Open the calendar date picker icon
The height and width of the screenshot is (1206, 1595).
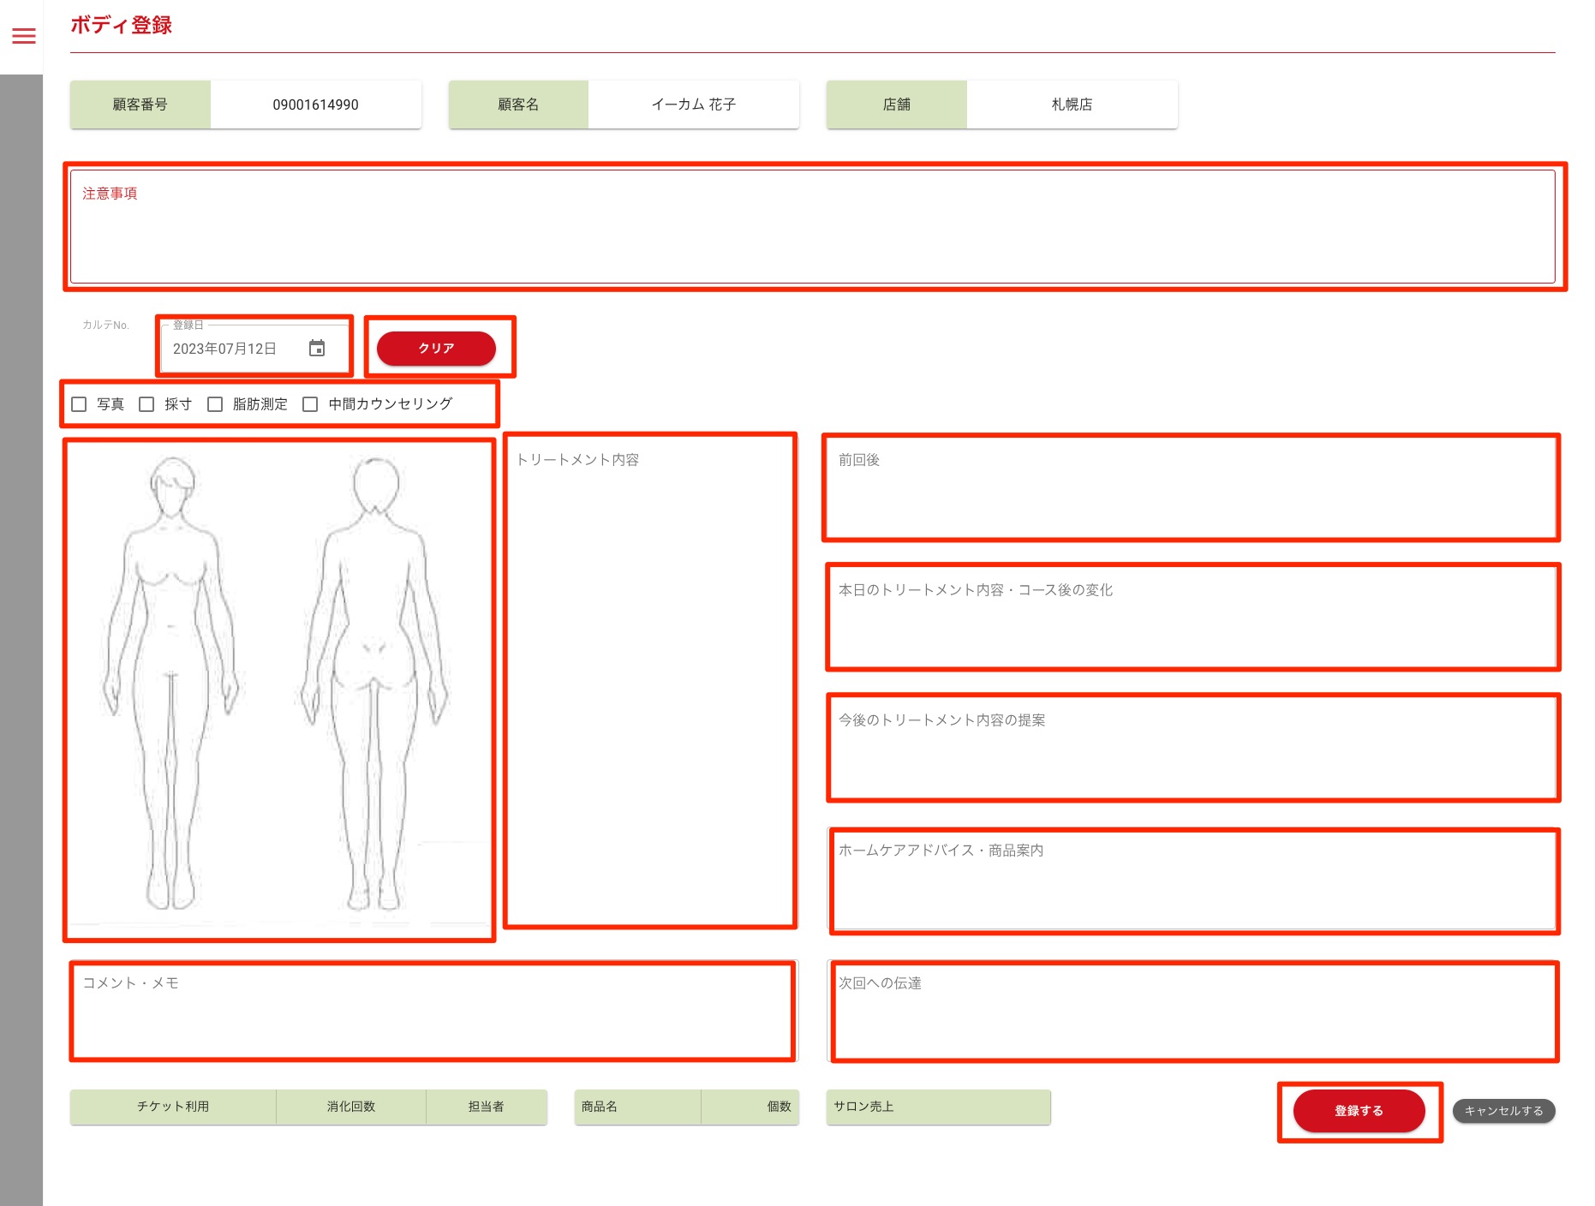pos(317,349)
